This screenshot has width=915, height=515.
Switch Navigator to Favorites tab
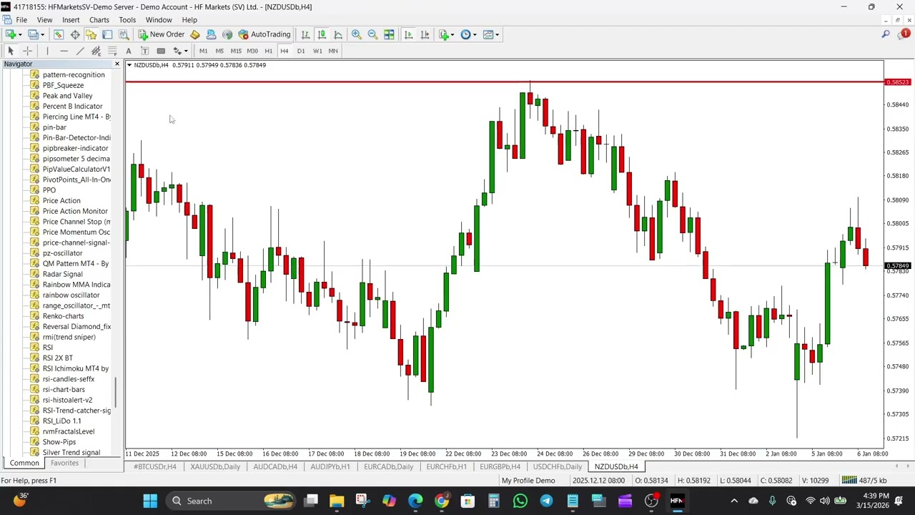pyautogui.click(x=64, y=463)
